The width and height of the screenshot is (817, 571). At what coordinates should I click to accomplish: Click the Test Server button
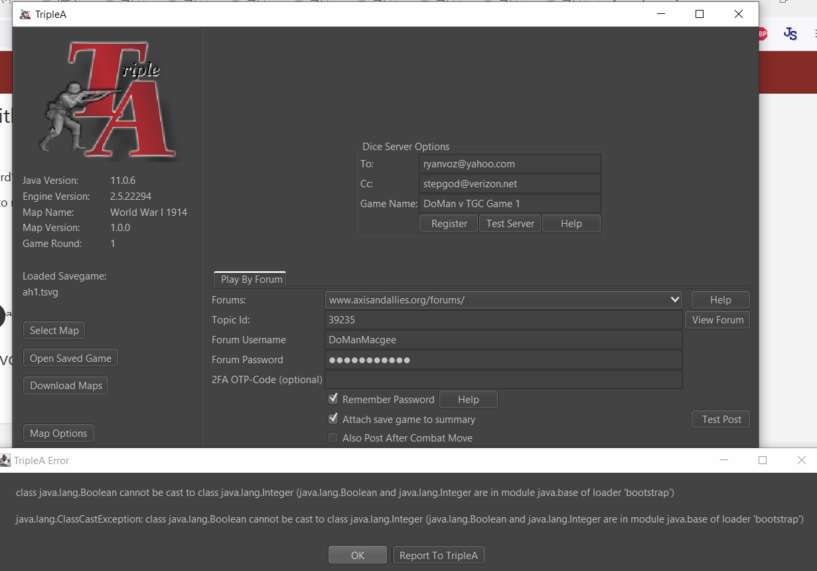tap(510, 224)
